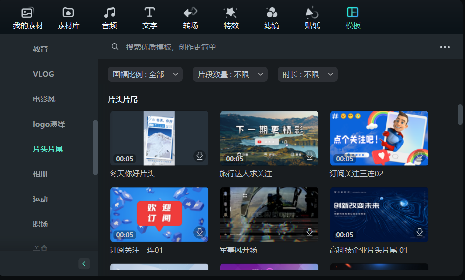Select the 片头片尾 category

coord(48,149)
